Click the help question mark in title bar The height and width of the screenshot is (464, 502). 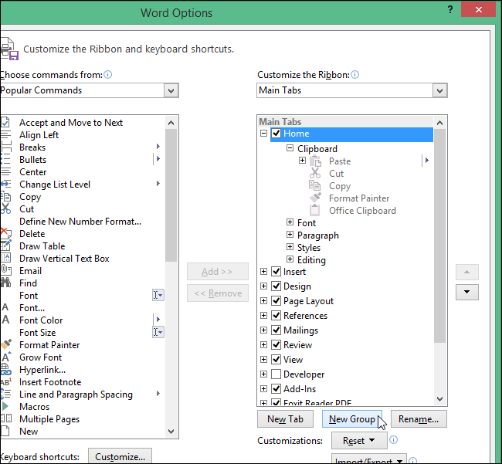(x=450, y=9)
